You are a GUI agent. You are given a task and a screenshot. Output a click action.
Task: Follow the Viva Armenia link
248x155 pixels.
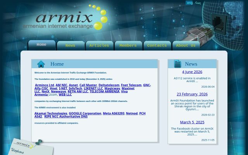41,95
